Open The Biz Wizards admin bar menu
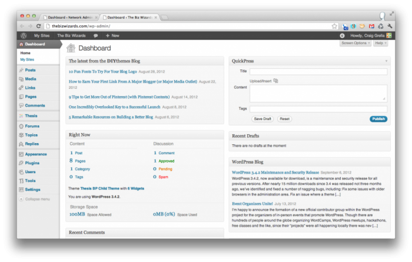This screenshot has width=412, height=262. click(71, 35)
